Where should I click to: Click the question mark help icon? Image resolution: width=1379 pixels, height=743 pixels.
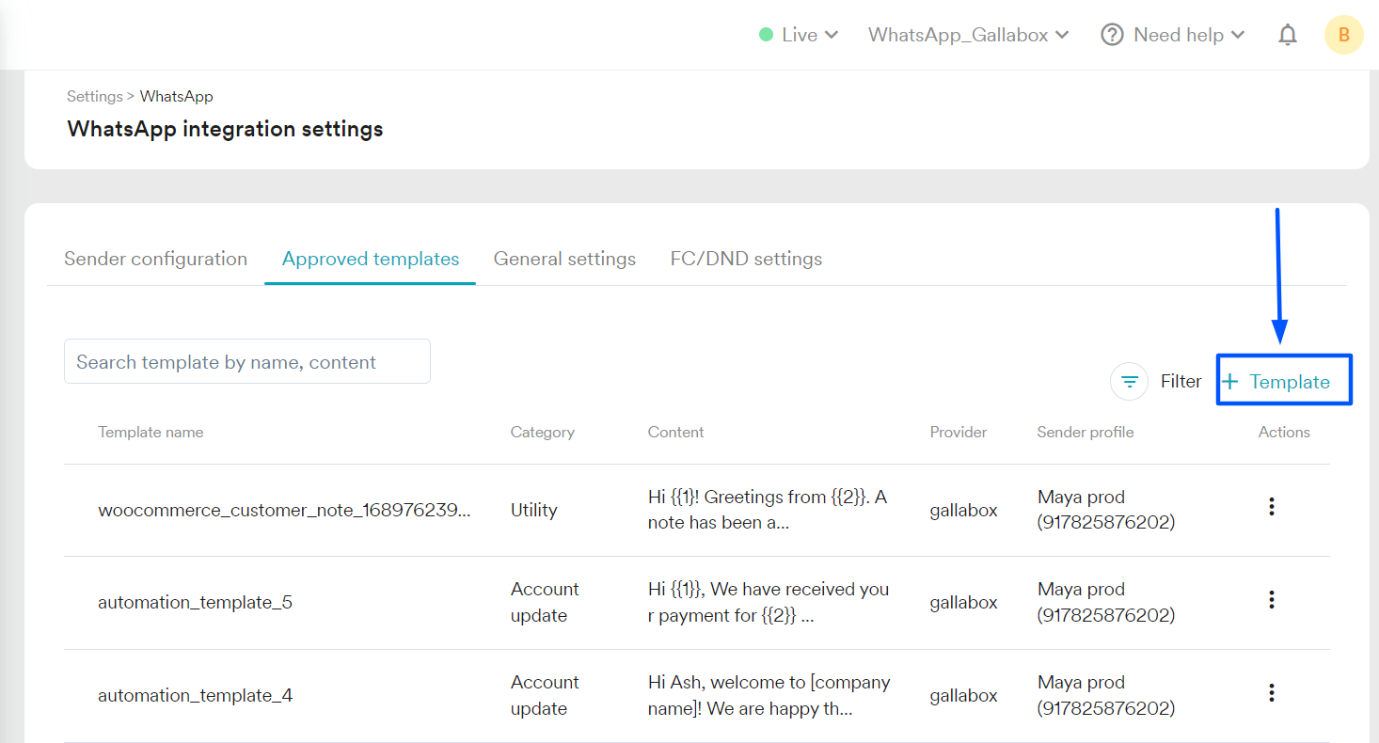[1112, 36]
